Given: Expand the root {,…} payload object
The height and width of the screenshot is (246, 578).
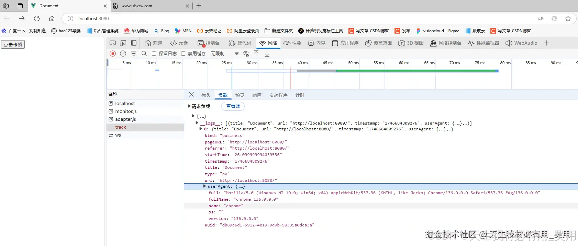Looking at the screenshot, I should click(193, 116).
